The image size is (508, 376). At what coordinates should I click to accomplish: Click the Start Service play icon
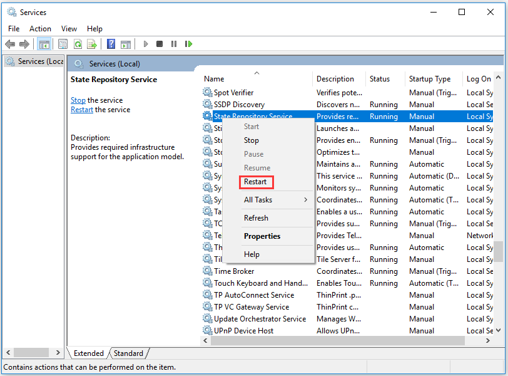tap(146, 44)
